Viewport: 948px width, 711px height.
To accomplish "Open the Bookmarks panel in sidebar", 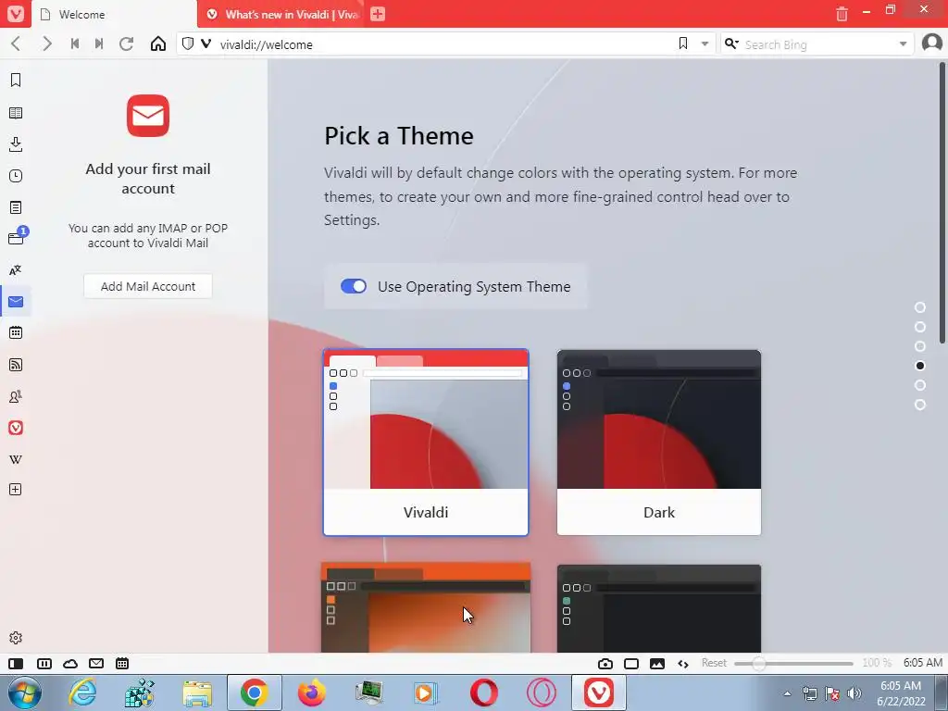I will coord(16,81).
